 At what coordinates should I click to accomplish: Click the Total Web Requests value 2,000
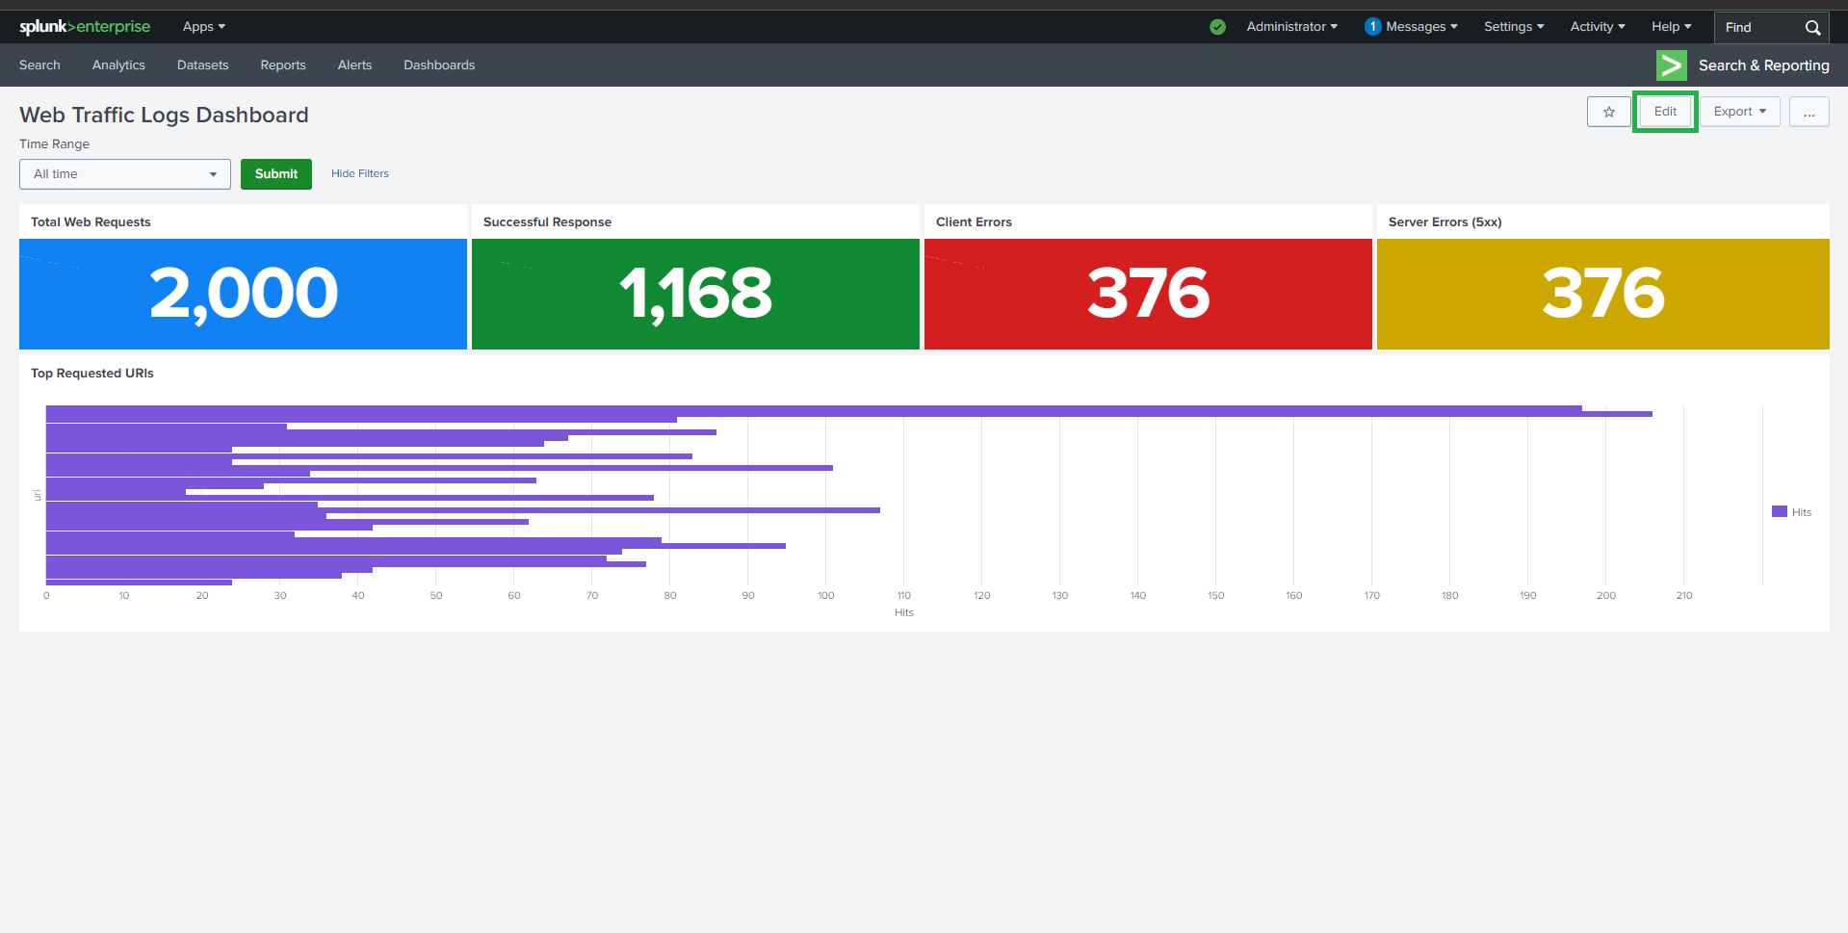click(x=244, y=294)
